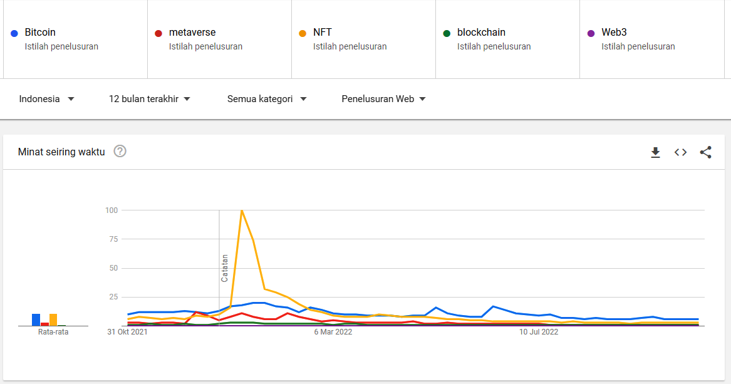Viewport: 731px width, 384px height.
Task: Click the blue Bitcoin color dot
Action: (x=14, y=33)
